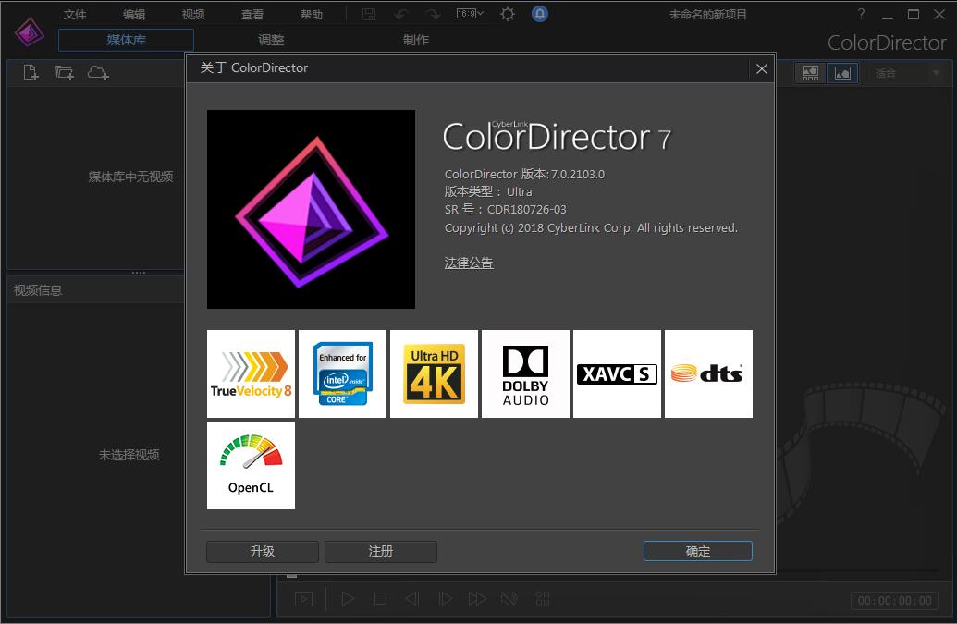Select the Ultra HD 4K badge
This screenshot has width=957, height=624.
[434, 373]
